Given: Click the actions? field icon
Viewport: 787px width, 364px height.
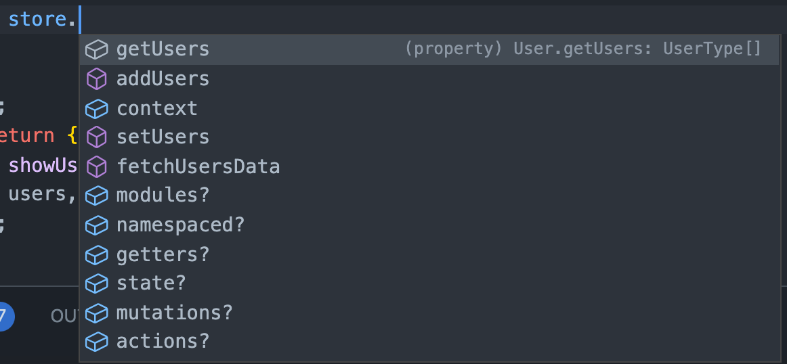Looking at the screenshot, I should click(97, 342).
